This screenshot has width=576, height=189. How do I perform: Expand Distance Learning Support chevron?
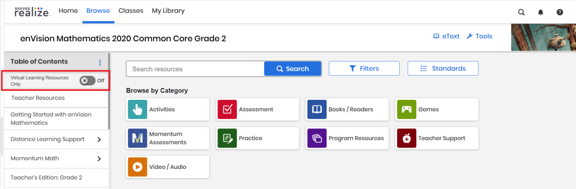coord(99,139)
